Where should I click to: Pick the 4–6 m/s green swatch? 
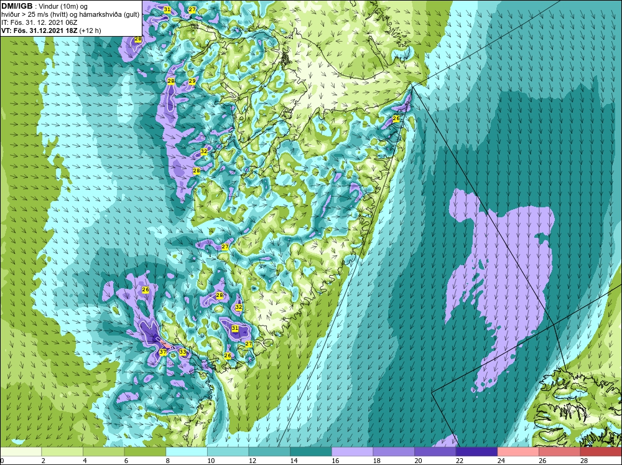[x=103, y=451]
